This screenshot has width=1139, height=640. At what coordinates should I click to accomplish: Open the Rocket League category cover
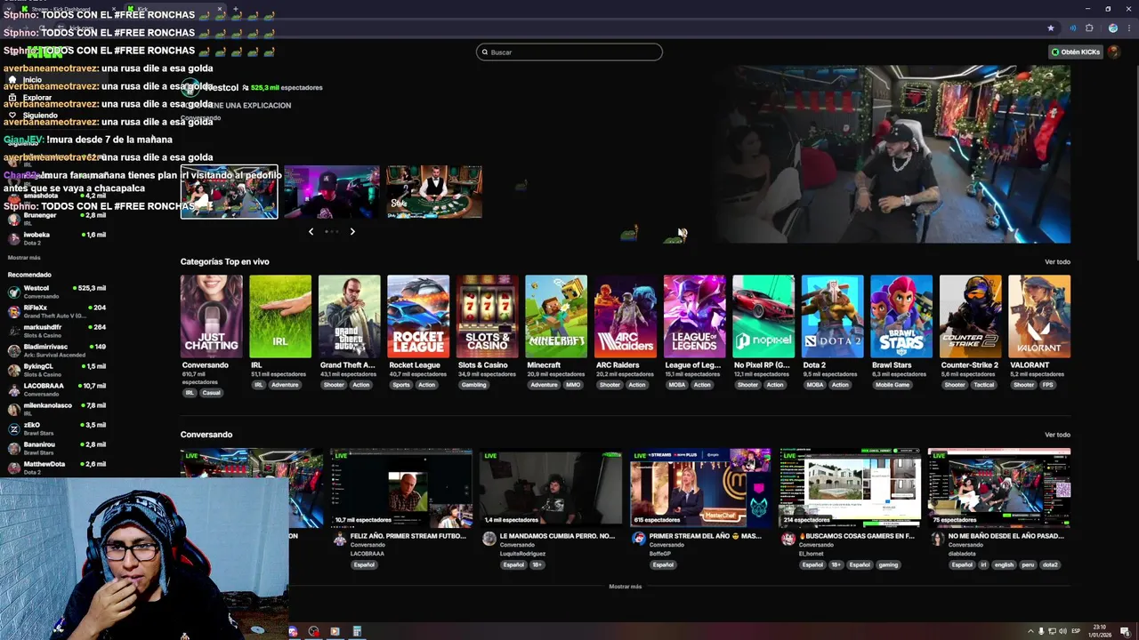click(x=418, y=316)
